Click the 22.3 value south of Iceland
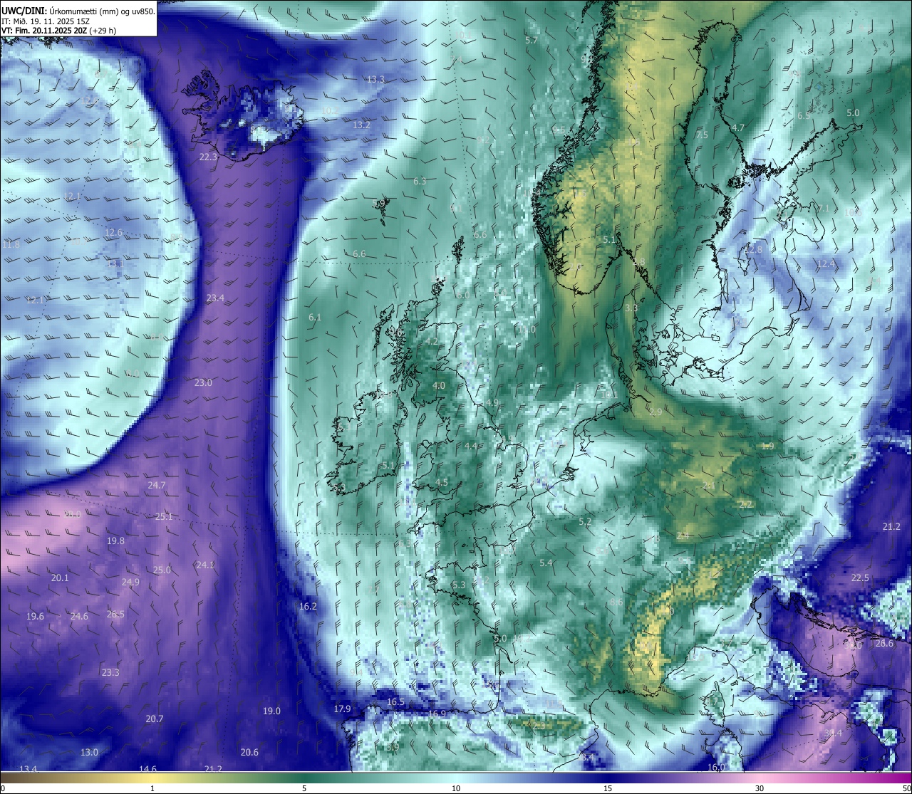Screen dimensions: 912x794 209,157
